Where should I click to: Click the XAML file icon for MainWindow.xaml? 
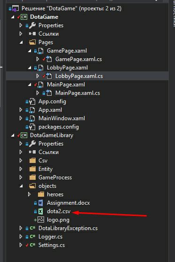coord(32,118)
